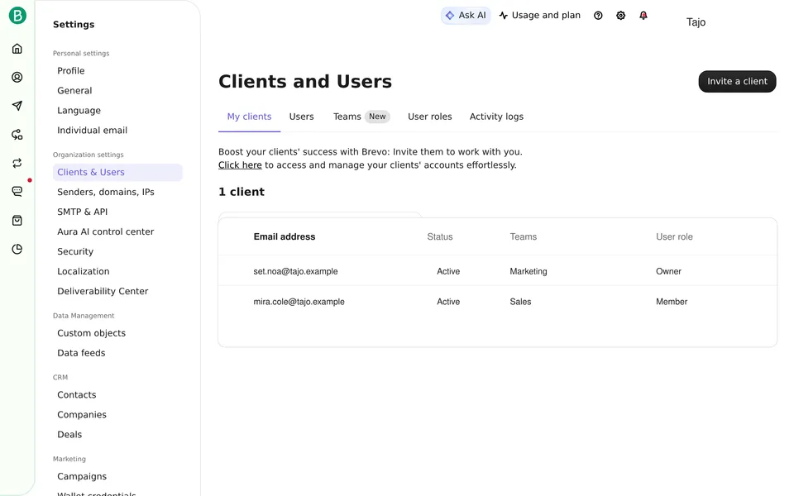Switch to the Users tab
Image resolution: width=794 pixels, height=496 pixels.
301,117
